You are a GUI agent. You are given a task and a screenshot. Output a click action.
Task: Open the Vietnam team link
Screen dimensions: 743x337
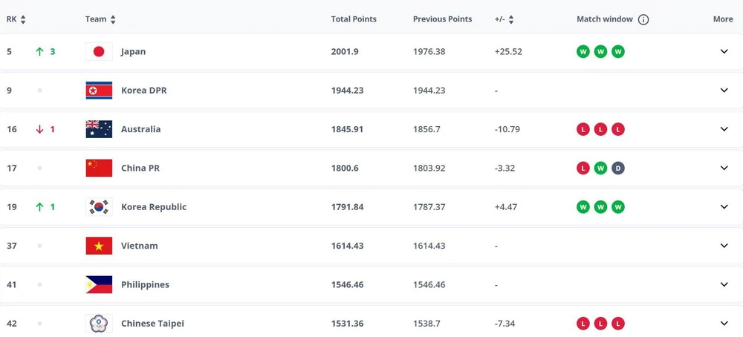140,246
